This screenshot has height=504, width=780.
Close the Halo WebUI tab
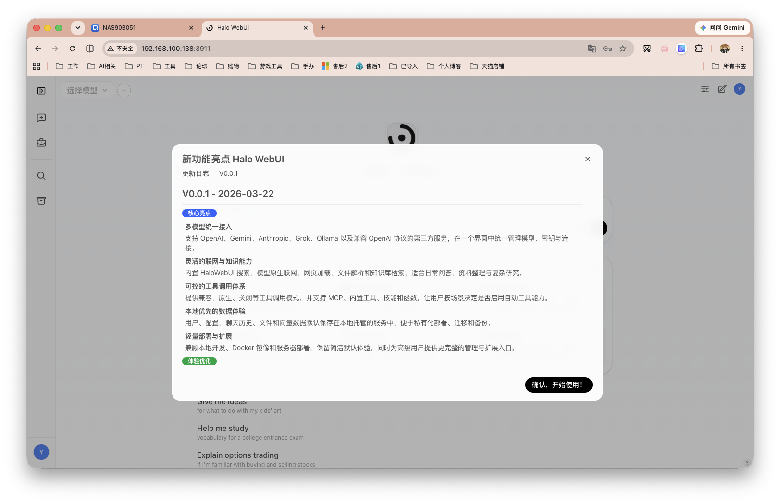pos(306,28)
